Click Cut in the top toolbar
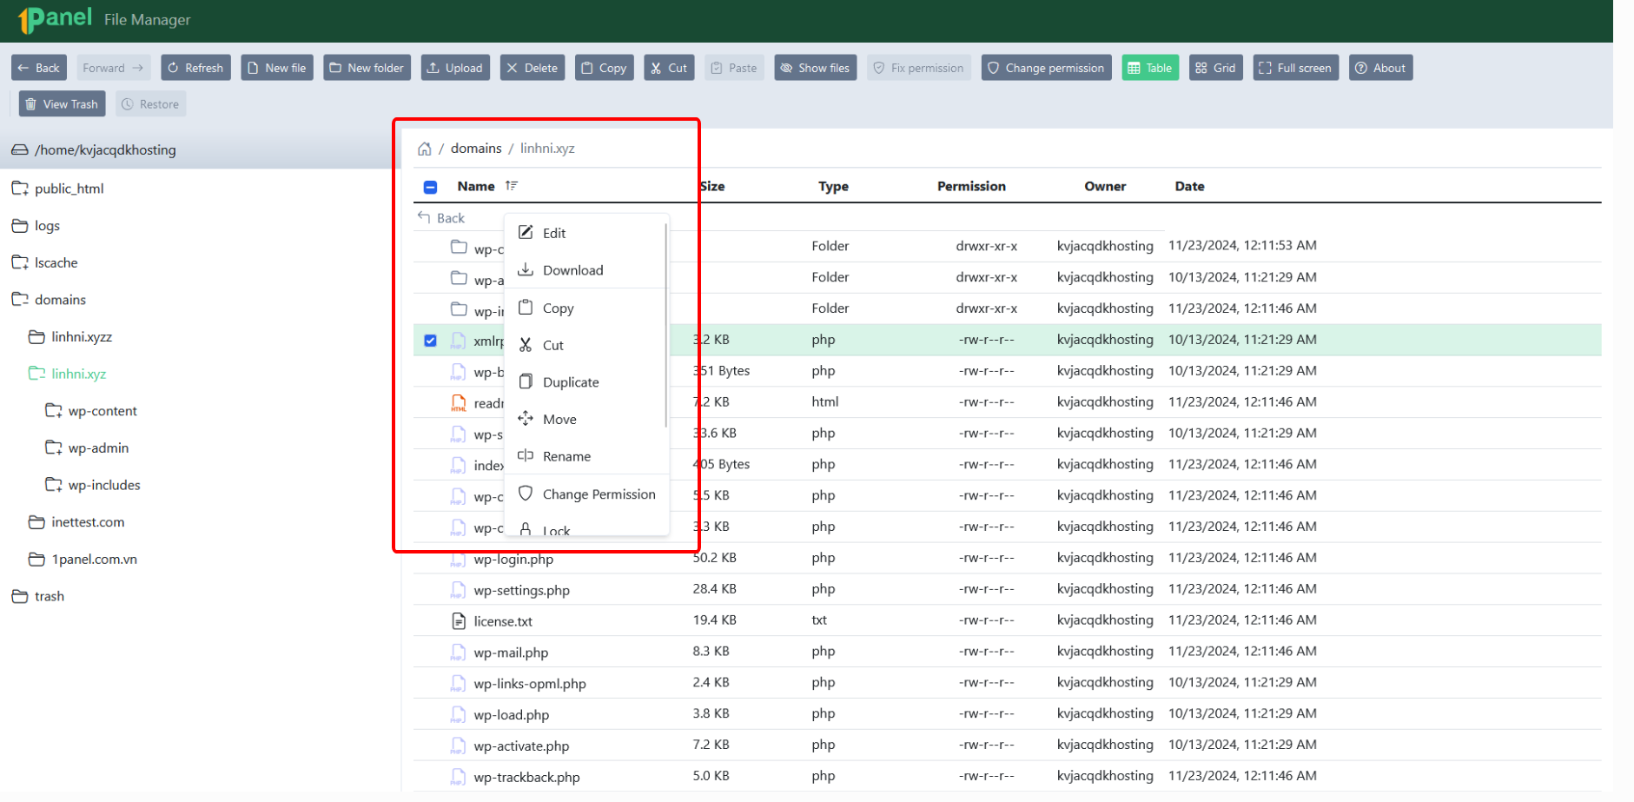Viewport: 1634px width, 802px height. [x=669, y=68]
